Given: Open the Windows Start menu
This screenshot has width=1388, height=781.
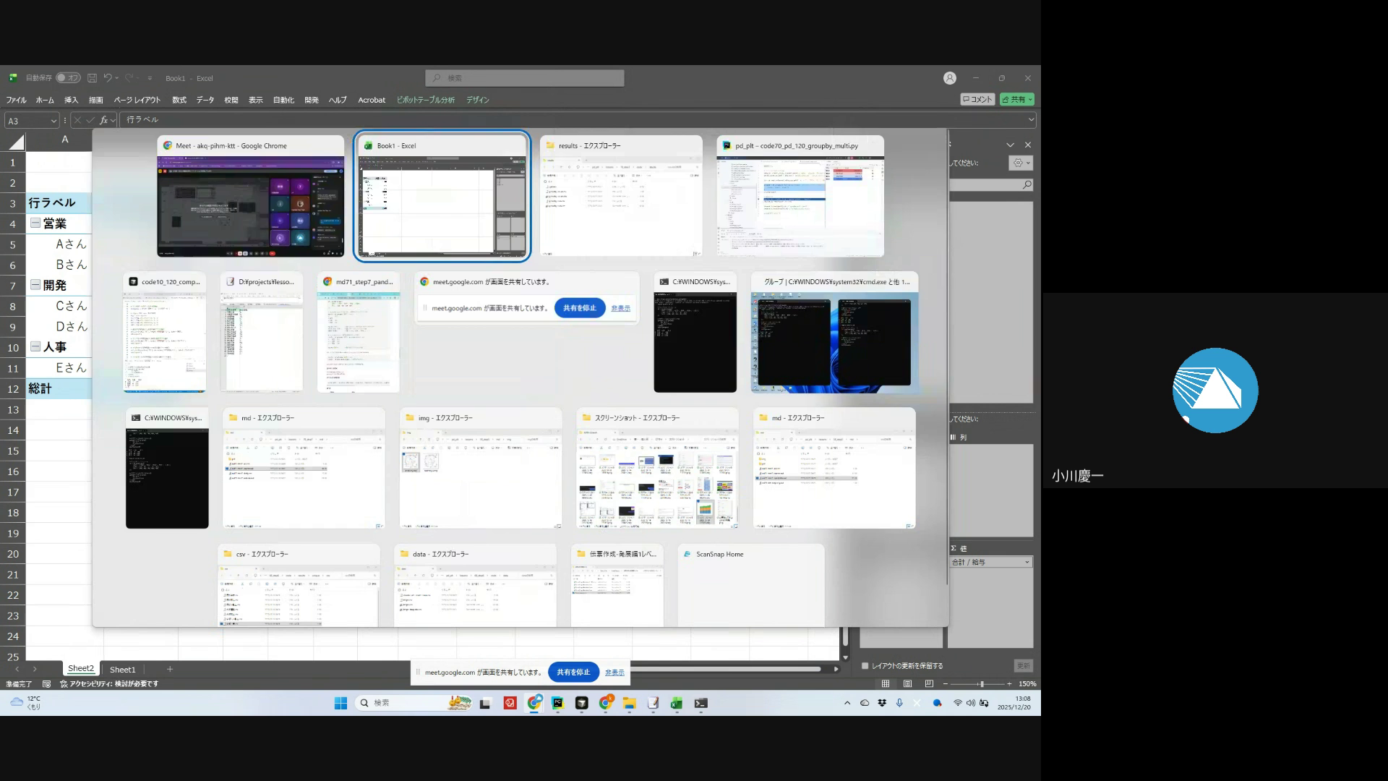Looking at the screenshot, I should click(x=340, y=703).
